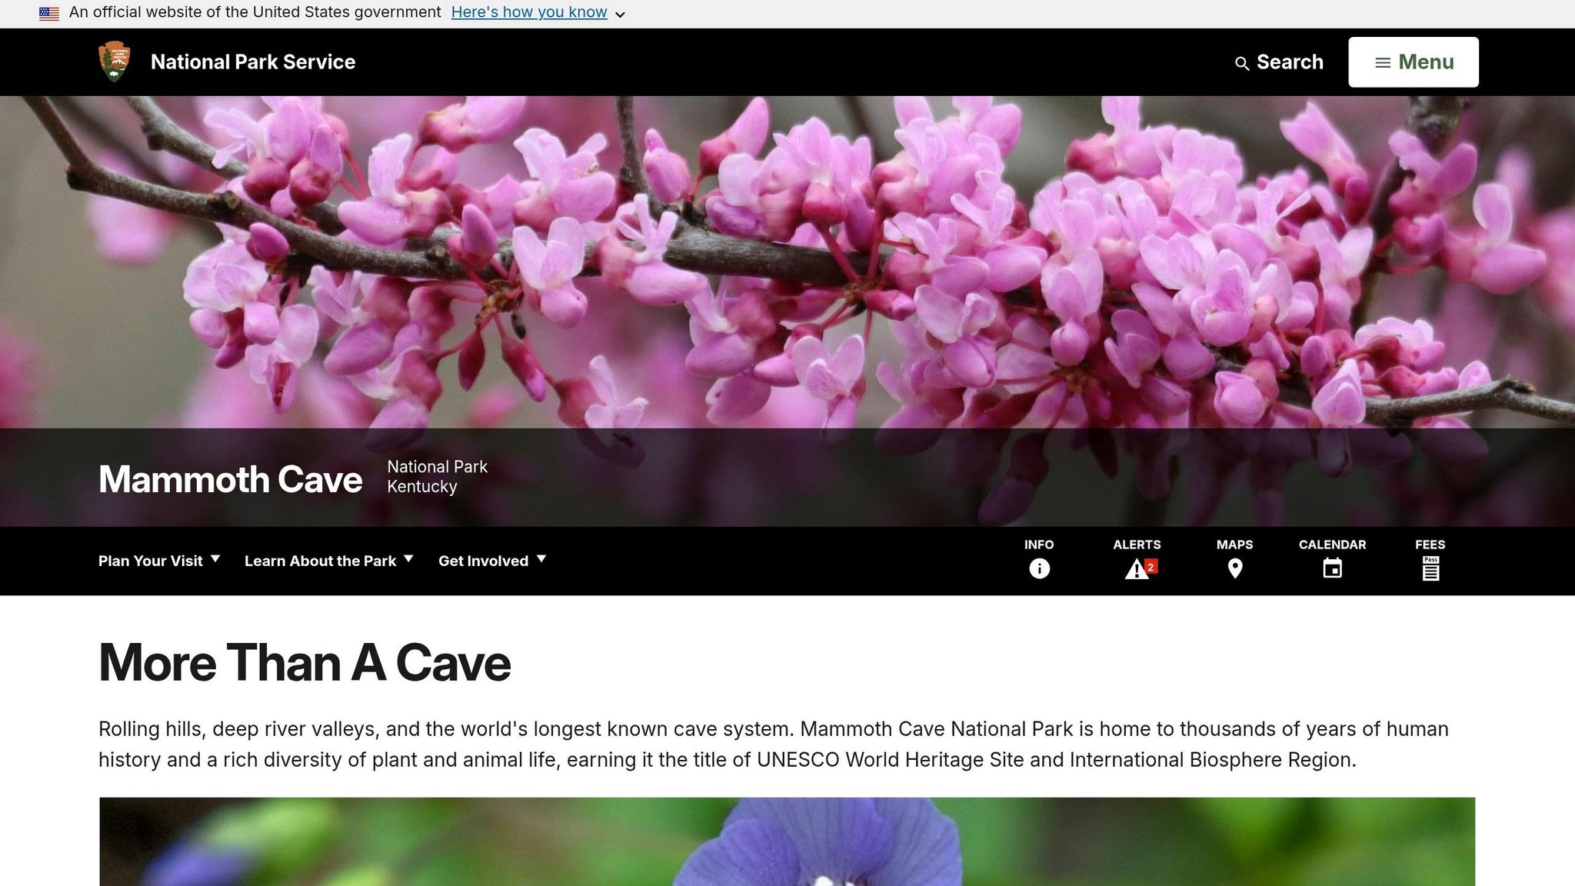1575x886 pixels.
Task: Click the paragraph starting "Rolling hills, deep river valleys"
Action: pyautogui.click(x=774, y=744)
